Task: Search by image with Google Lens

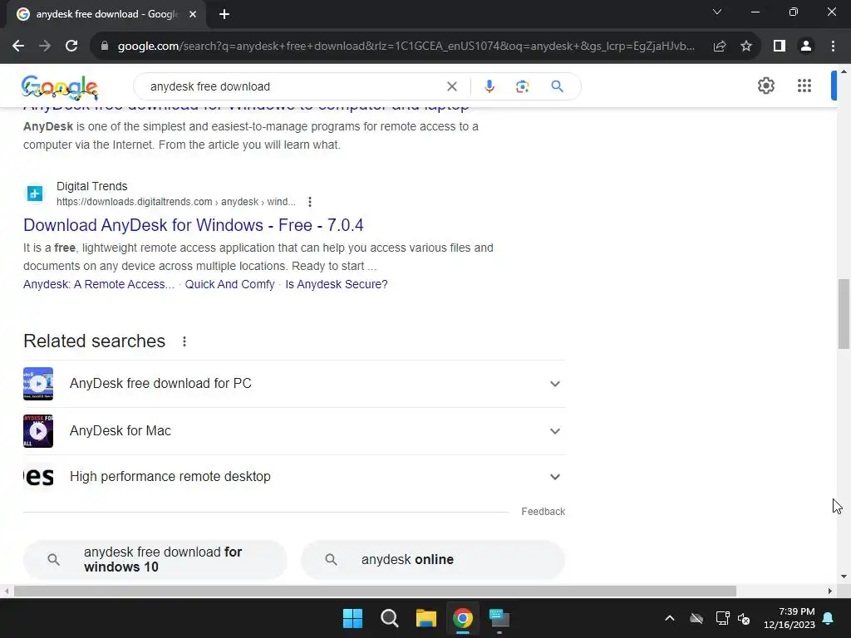Action: (522, 86)
